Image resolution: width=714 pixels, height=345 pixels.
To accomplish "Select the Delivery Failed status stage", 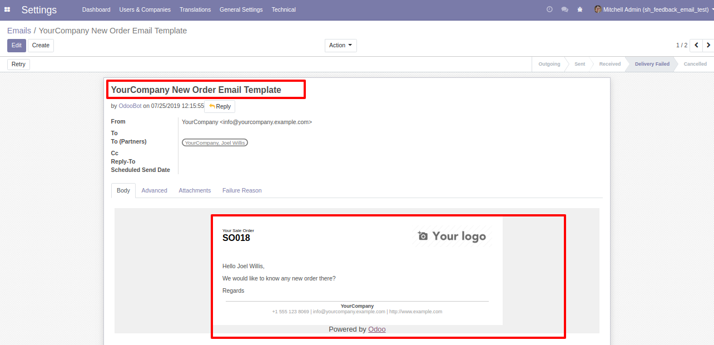I will click(652, 64).
